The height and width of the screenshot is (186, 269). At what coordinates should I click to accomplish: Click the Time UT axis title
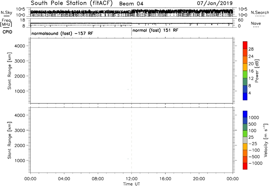pyautogui.click(x=131, y=184)
